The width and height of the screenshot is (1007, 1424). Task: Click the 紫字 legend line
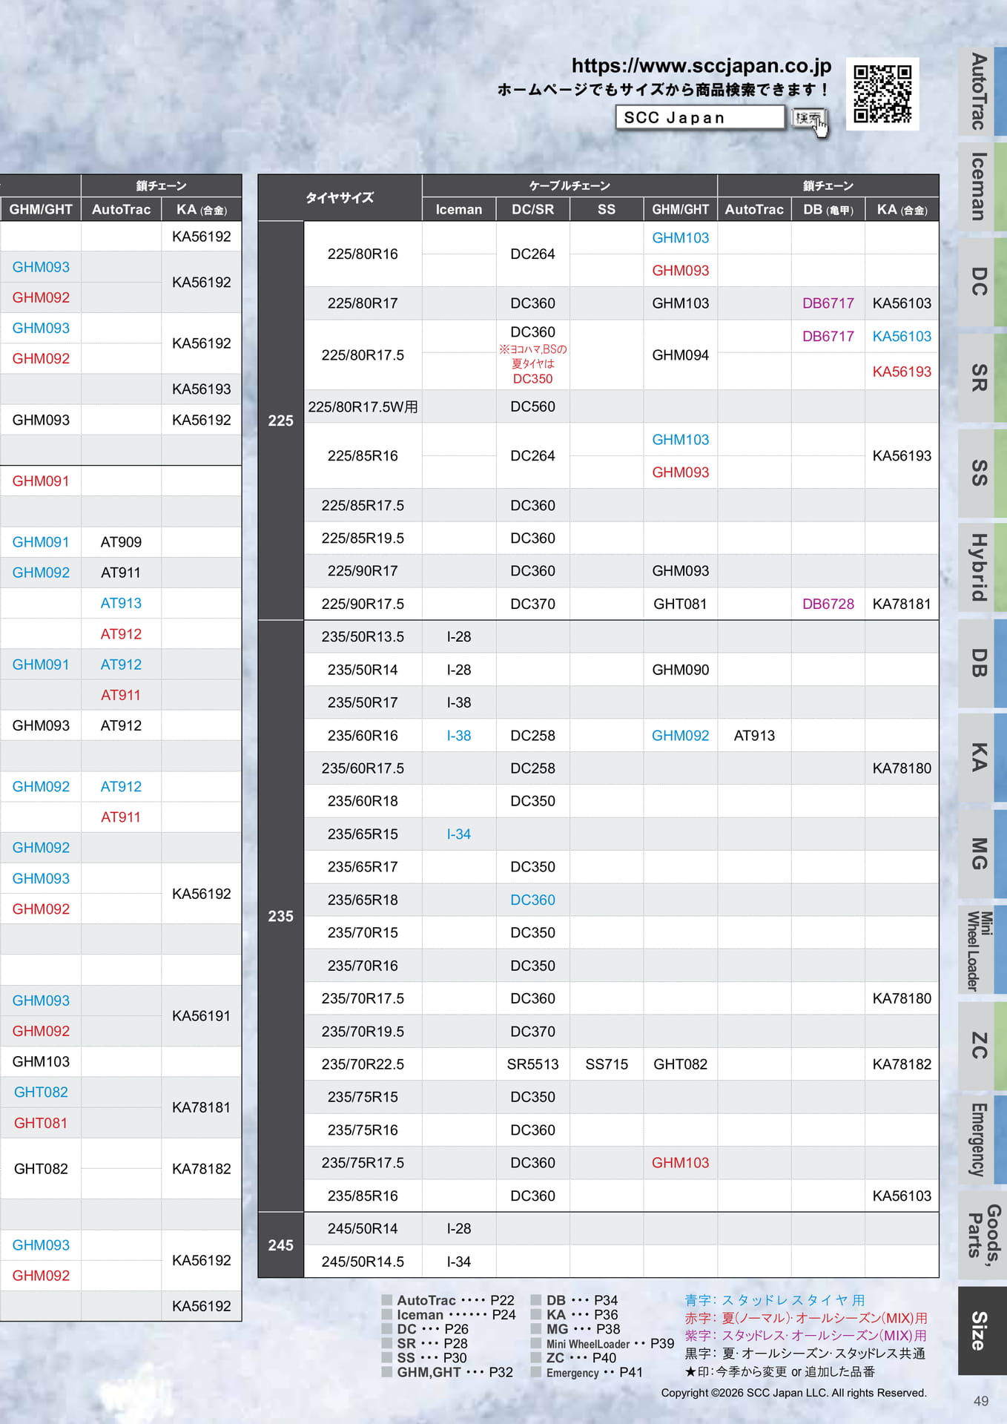[806, 1336]
